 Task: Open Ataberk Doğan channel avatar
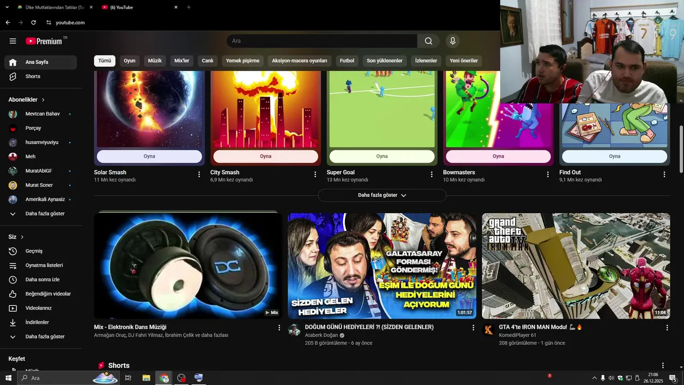point(294,329)
